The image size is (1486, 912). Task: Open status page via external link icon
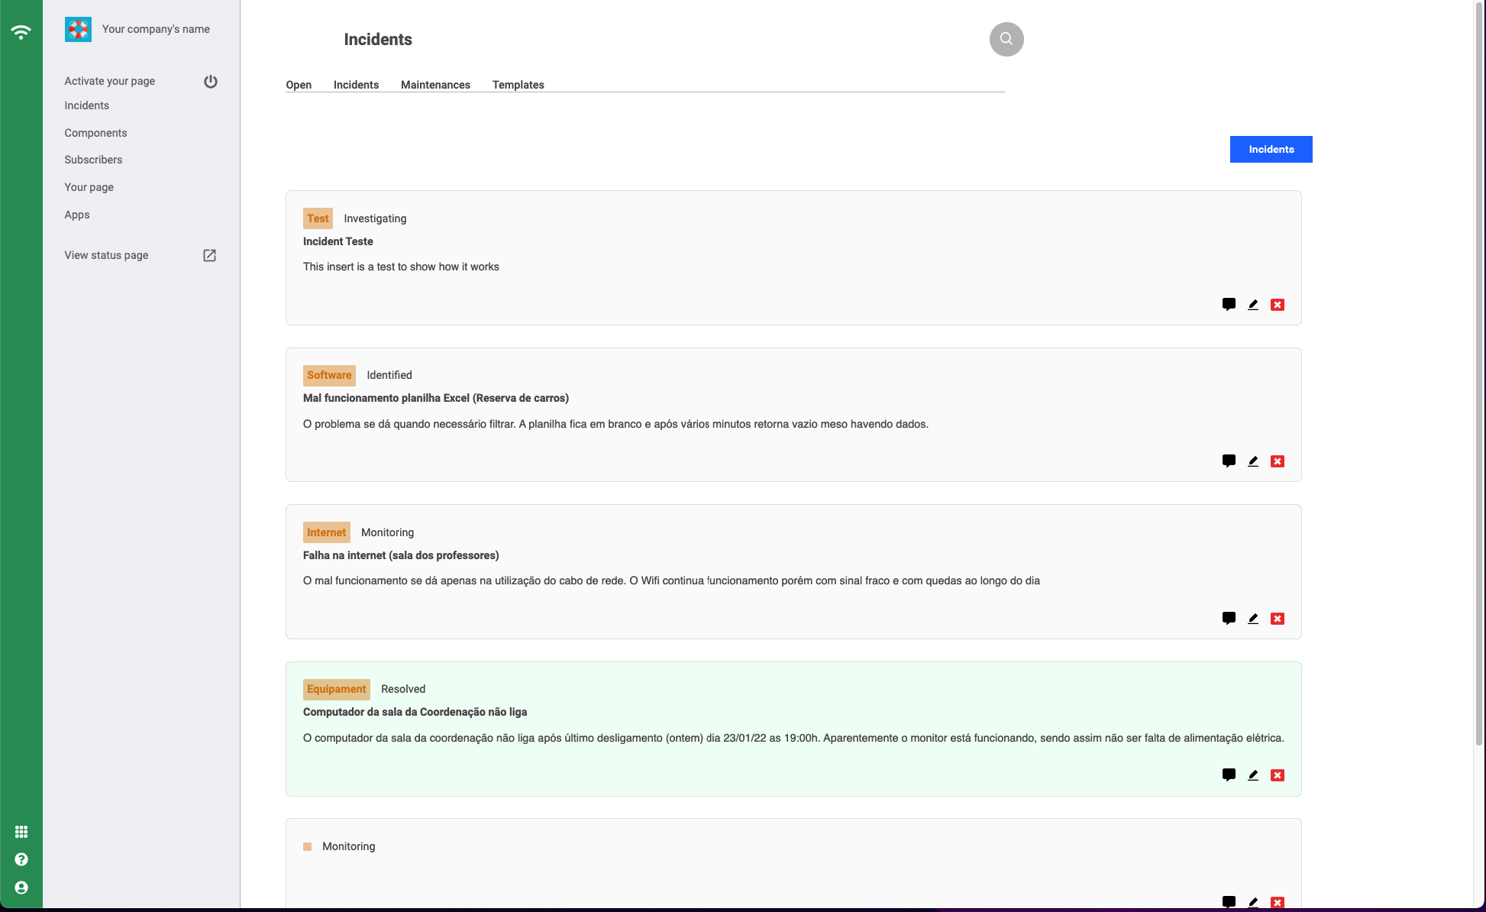coord(209,255)
